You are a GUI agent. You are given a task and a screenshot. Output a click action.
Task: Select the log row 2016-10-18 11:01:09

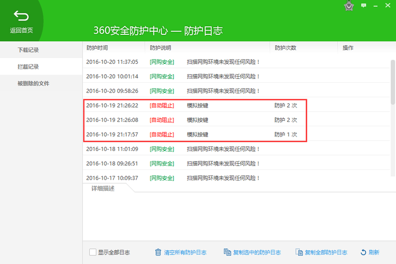[237, 149]
